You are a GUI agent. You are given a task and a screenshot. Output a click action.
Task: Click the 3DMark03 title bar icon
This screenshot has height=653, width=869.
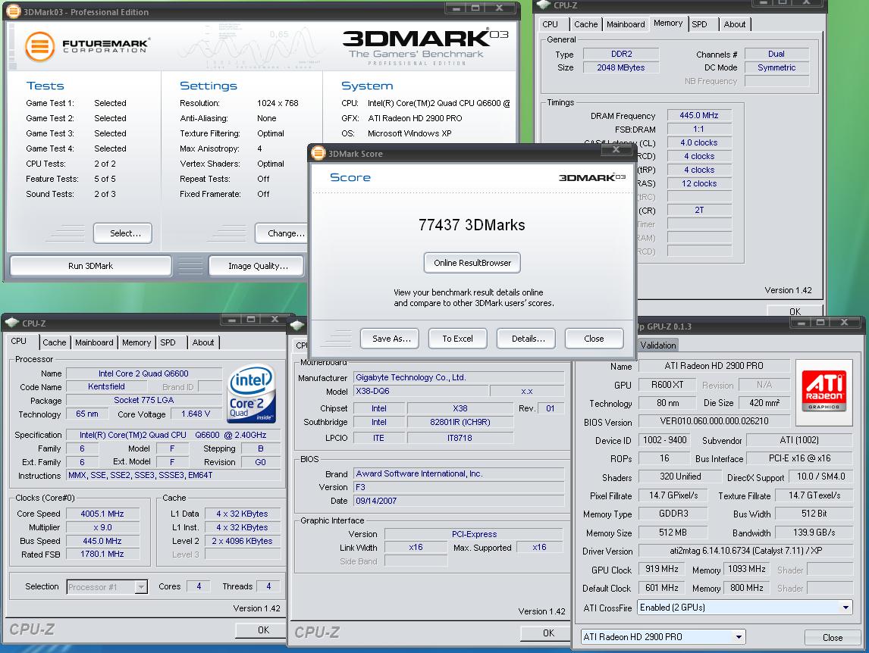point(14,11)
